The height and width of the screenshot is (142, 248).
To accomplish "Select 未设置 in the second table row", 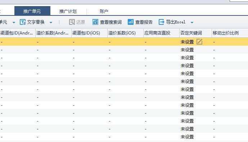I will click(187, 50).
